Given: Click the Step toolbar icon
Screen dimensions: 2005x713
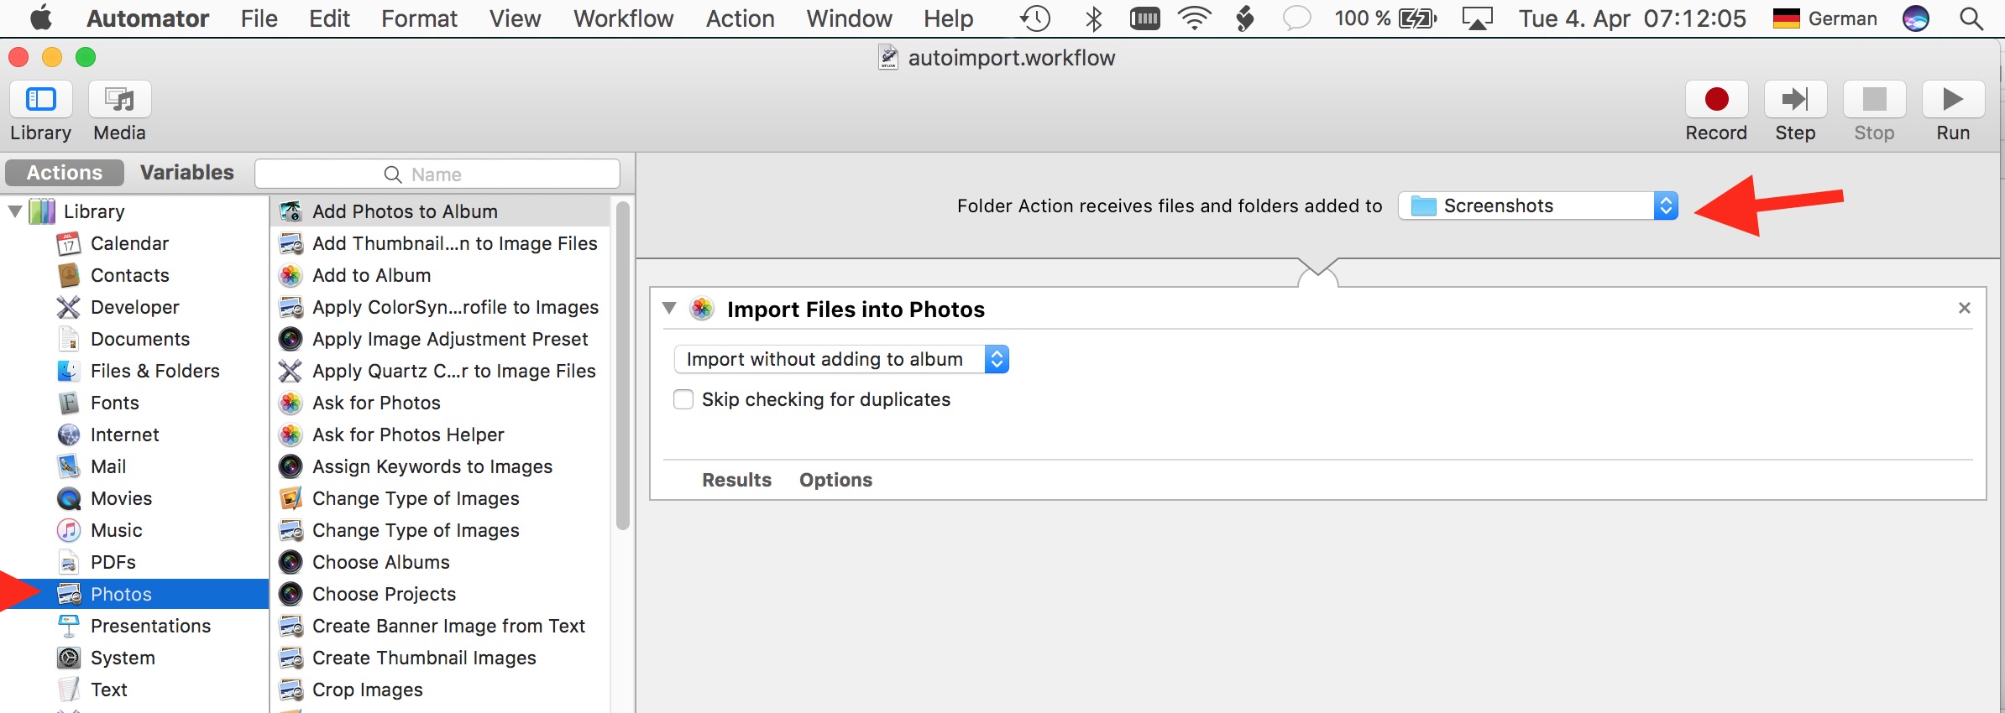Looking at the screenshot, I should tap(1795, 100).
